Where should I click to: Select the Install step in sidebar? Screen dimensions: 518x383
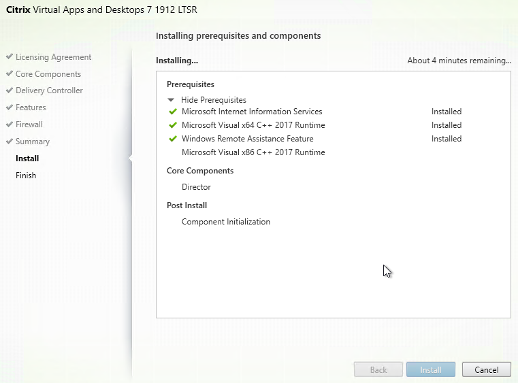click(27, 159)
